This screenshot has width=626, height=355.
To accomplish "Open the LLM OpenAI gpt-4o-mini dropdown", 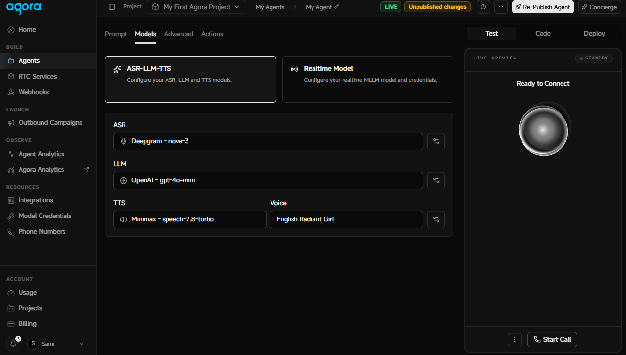I will [x=268, y=180].
